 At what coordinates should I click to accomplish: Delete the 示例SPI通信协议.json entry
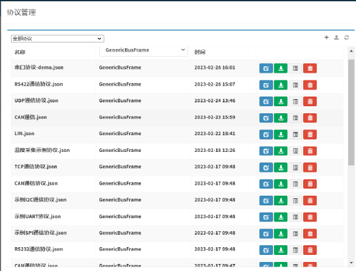coord(310,234)
